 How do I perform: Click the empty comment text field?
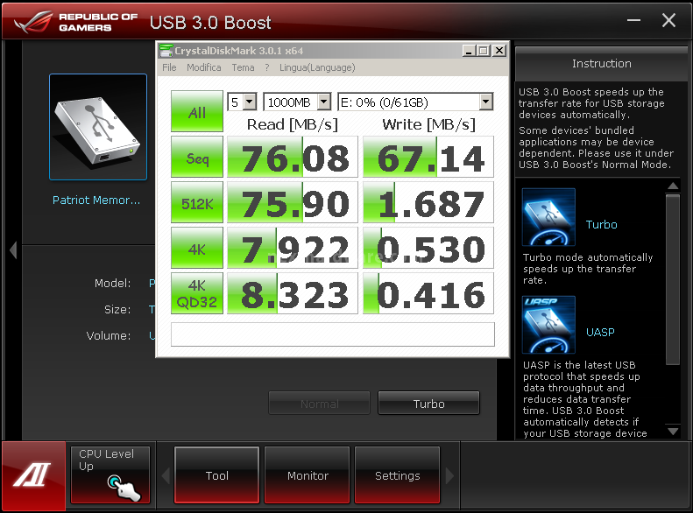coord(333,334)
